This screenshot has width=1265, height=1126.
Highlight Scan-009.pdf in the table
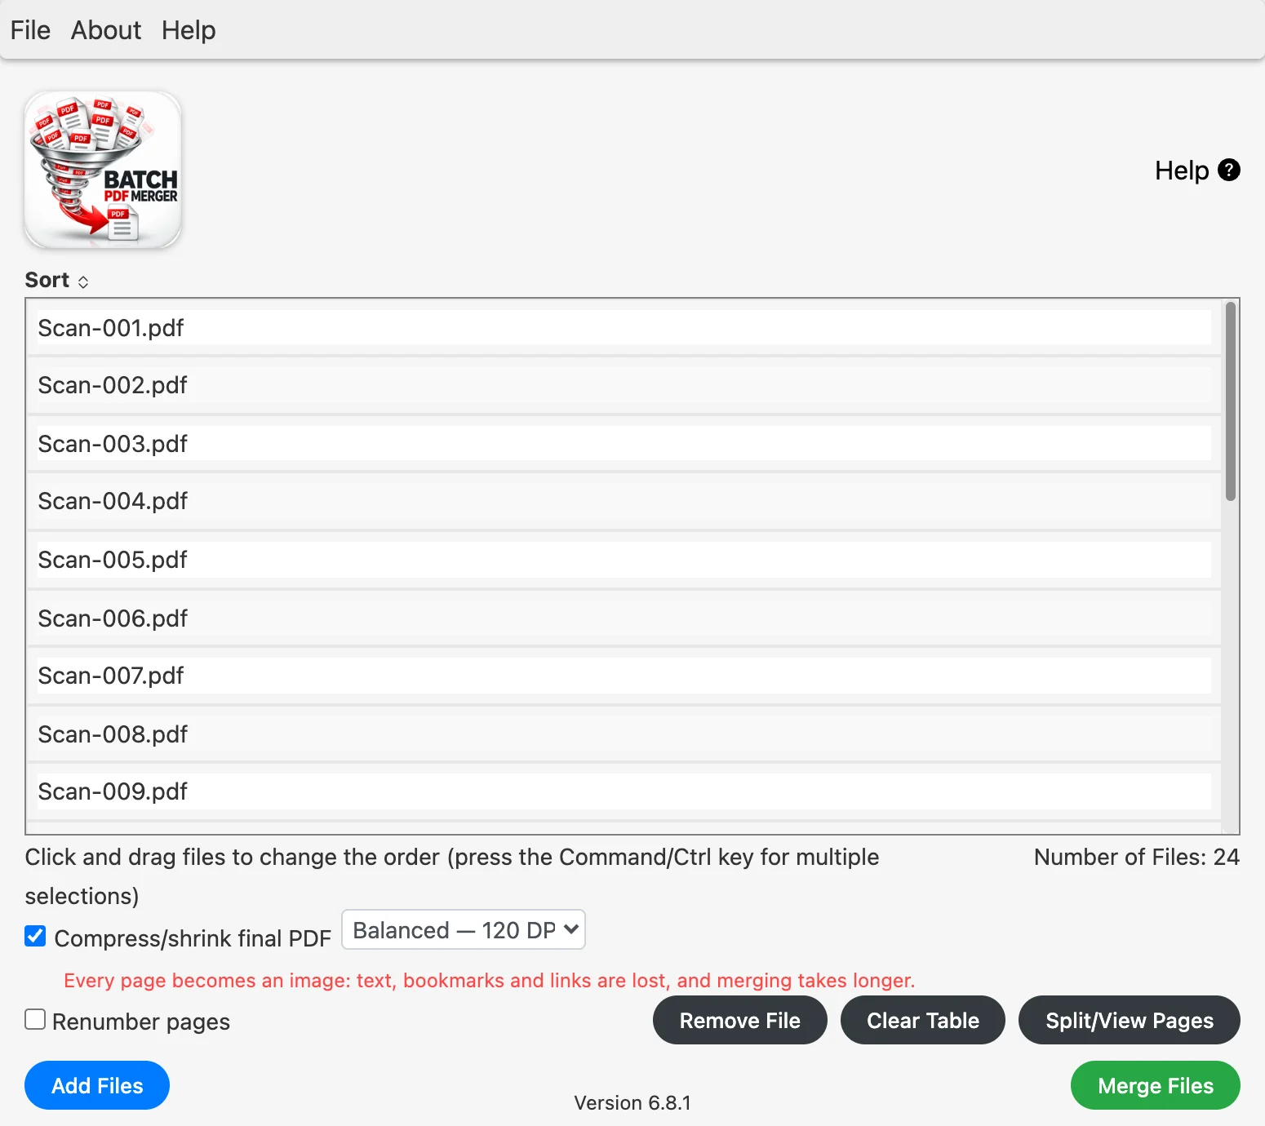pos(624,791)
